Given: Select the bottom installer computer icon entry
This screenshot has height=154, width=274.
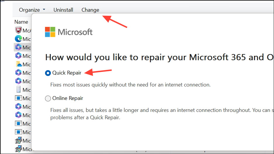Looking at the screenshot, I should tap(18, 149).
